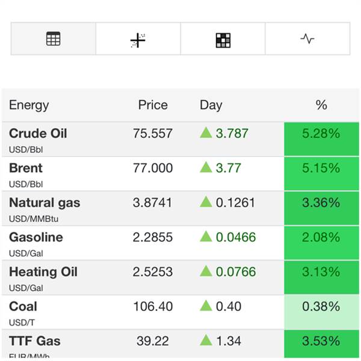The image size is (361, 361).
Task: Sort by Day change header
Action: point(211,105)
